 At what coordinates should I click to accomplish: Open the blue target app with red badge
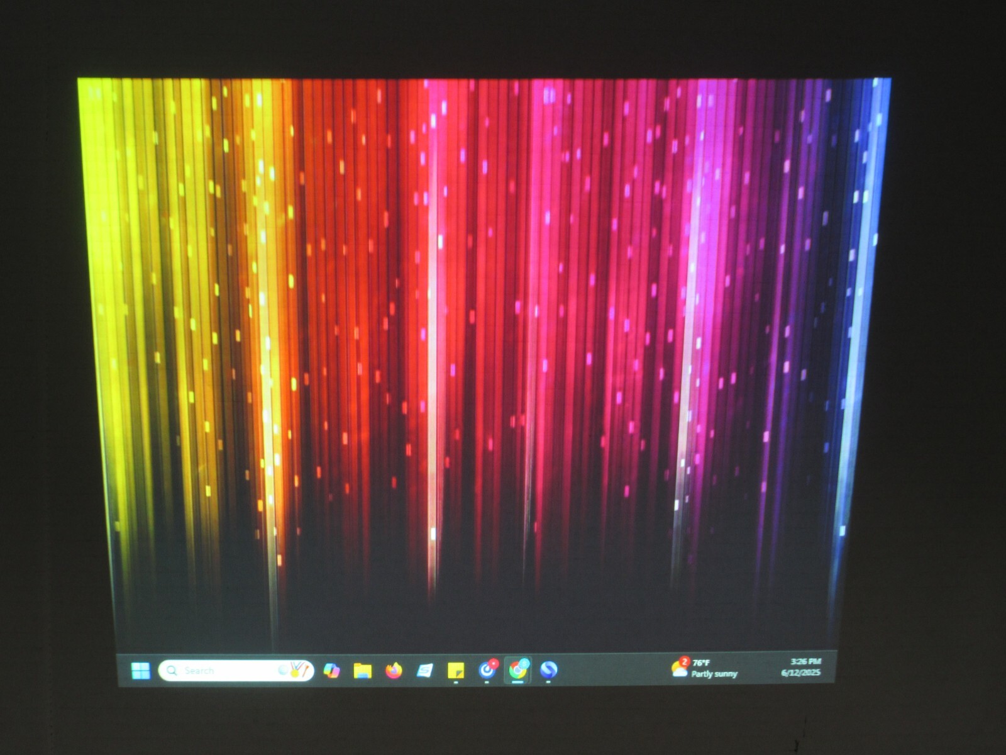click(x=487, y=670)
